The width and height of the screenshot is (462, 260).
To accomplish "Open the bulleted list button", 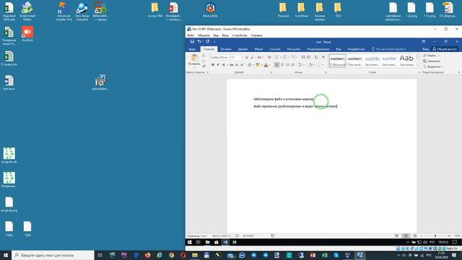I will (x=277, y=57).
